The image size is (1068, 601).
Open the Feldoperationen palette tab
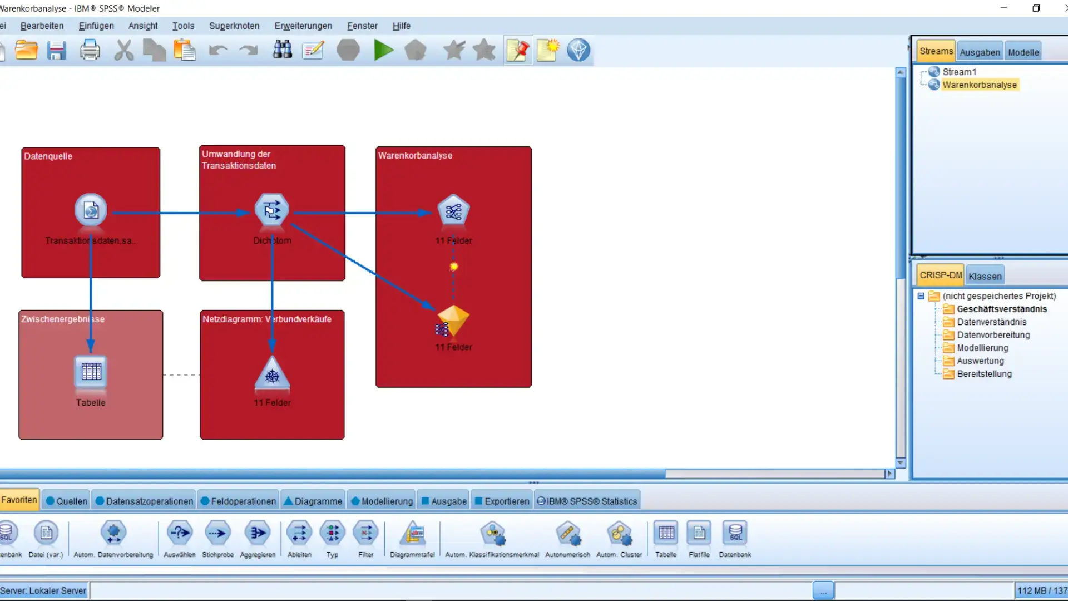tap(238, 501)
